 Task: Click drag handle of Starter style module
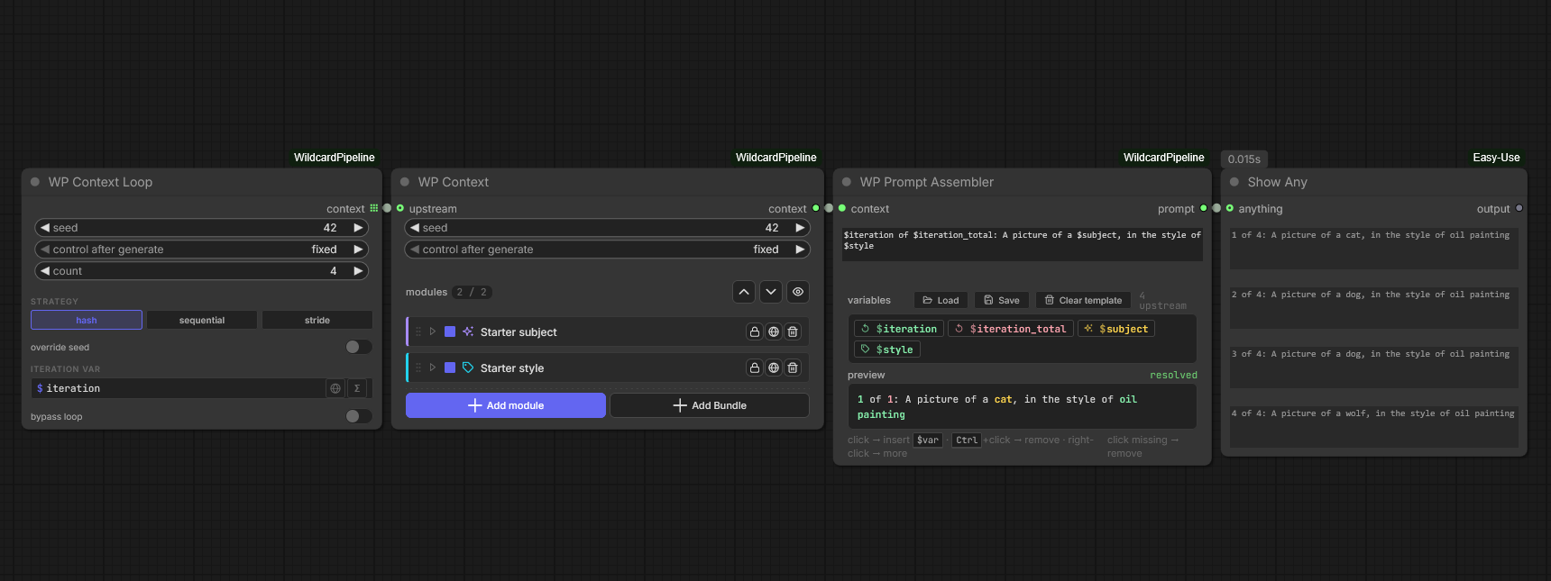pos(418,368)
